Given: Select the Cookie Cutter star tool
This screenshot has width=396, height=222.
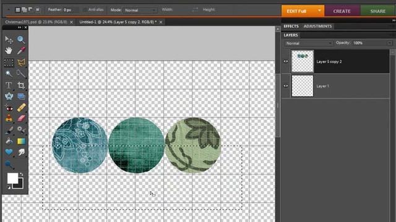Looking at the screenshot, I should [9, 96].
